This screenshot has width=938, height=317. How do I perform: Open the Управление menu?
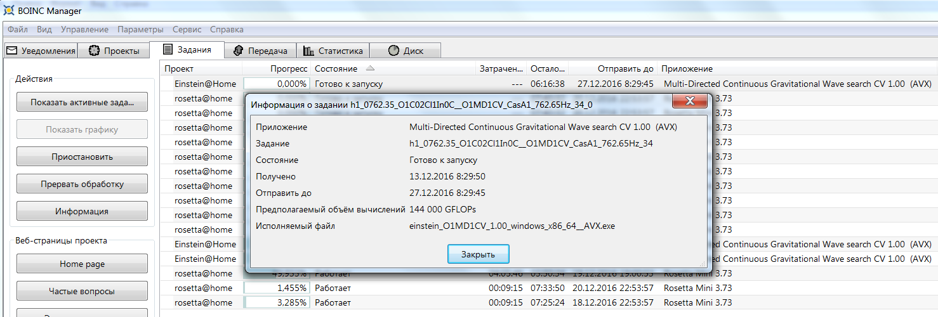[84, 29]
